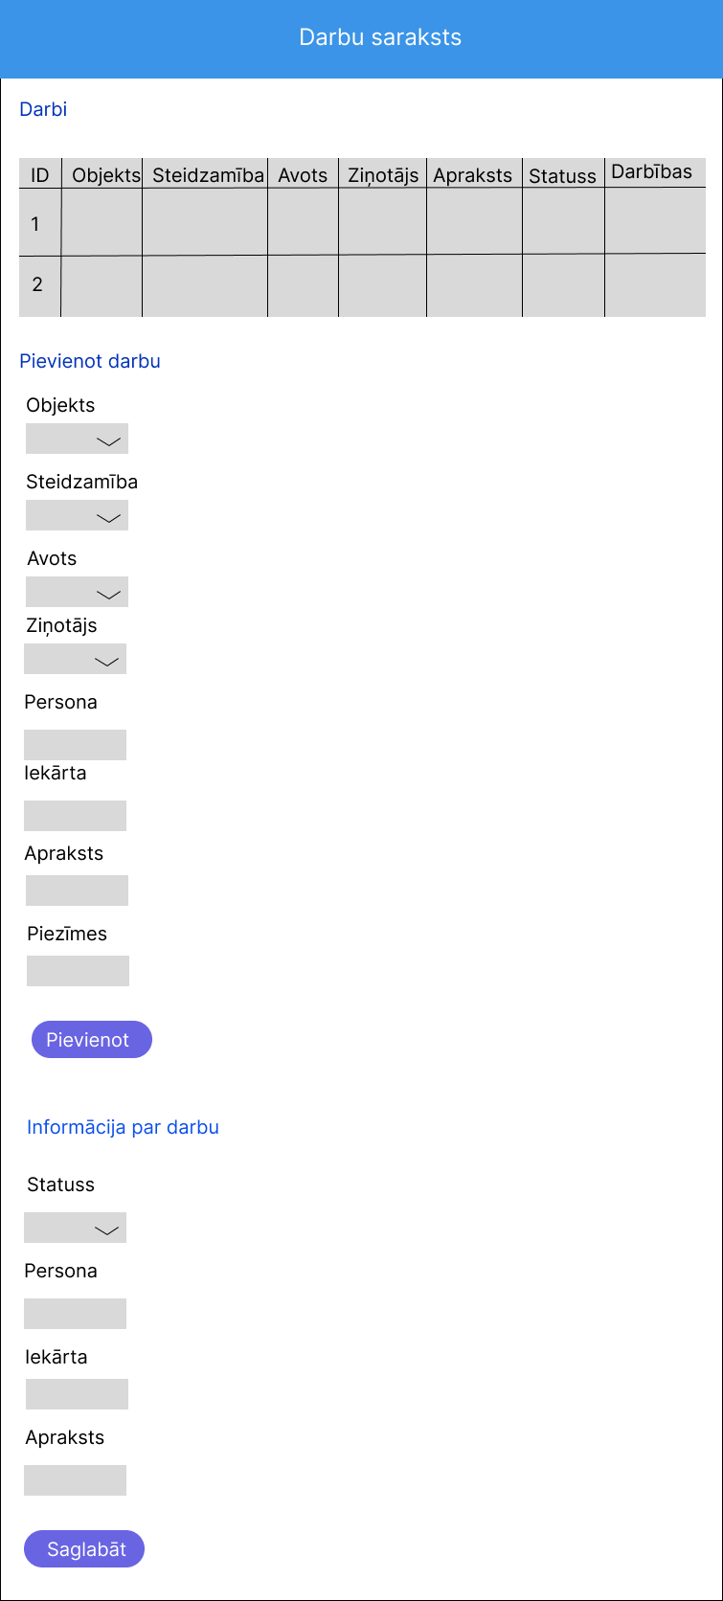Open the Avots dropdown list
Image resolution: width=723 pixels, height=1601 pixels.
(77, 593)
